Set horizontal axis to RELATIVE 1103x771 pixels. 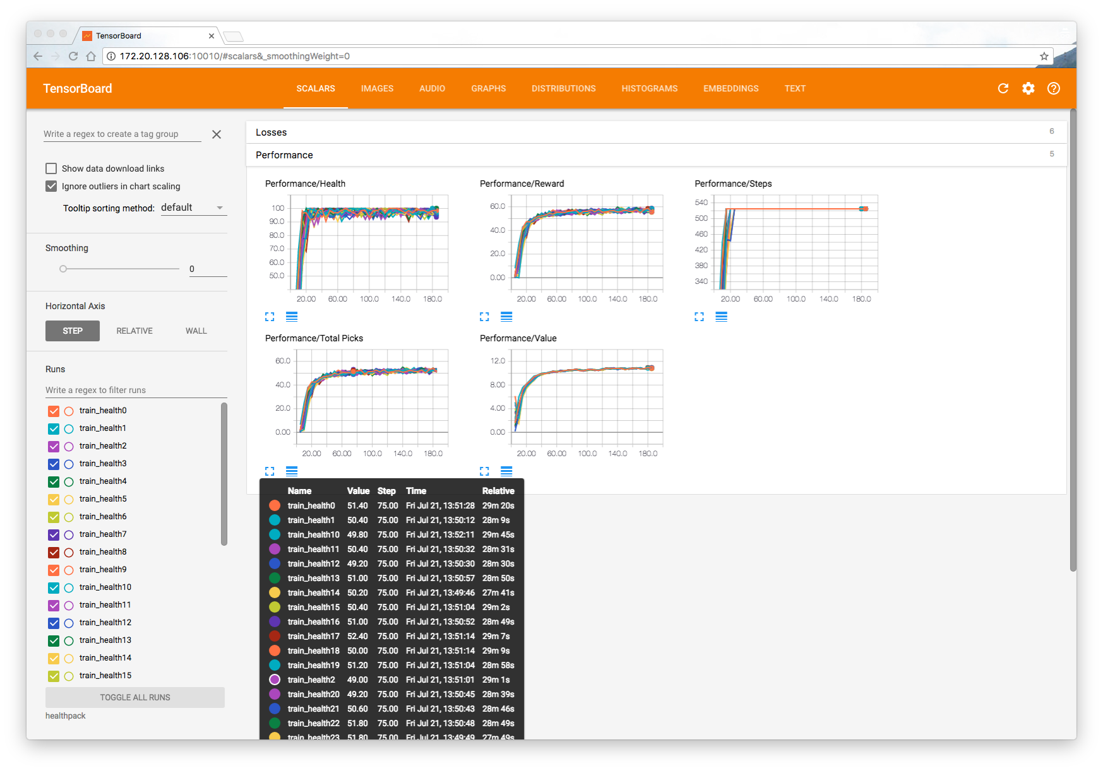pyautogui.click(x=134, y=331)
